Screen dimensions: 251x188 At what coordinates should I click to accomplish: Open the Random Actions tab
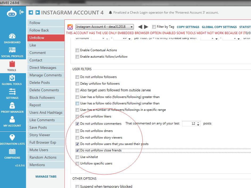46,157
